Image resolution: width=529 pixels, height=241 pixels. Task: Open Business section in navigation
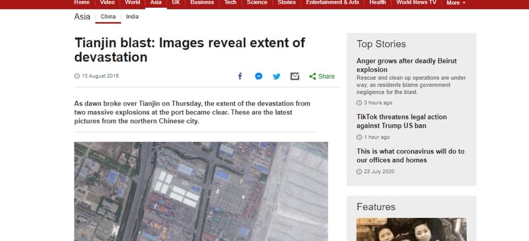point(202,2)
